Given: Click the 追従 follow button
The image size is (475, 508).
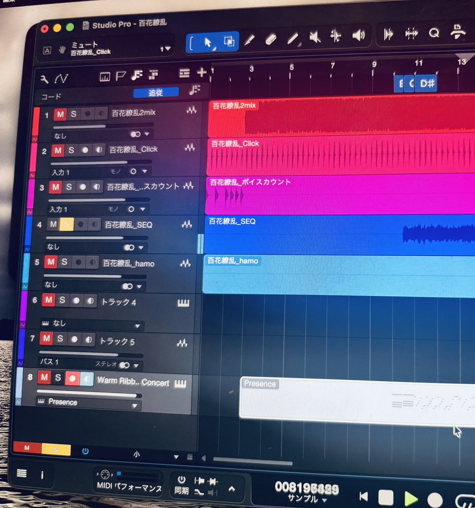Looking at the screenshot, I should pyautogui.click(x=156, y=92).
